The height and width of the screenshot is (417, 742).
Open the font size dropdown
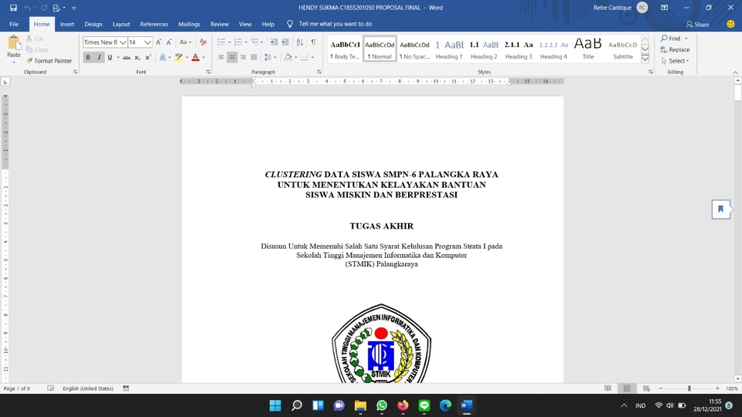click(148, 42)
